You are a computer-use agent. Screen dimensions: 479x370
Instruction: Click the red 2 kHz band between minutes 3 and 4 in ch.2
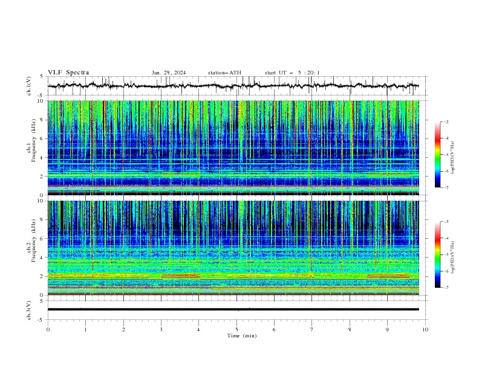coord(181,276)
